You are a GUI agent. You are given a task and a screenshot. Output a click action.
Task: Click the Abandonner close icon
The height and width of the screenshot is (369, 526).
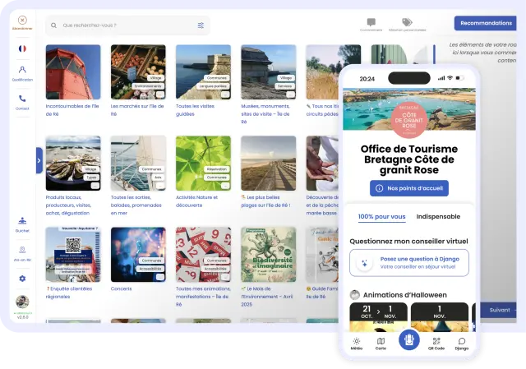coord(22,20)
